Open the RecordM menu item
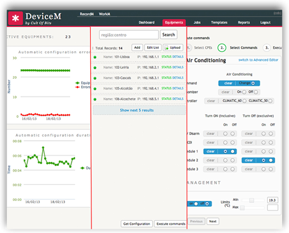This screenshot has width=289, height=233. [x=87, y=14]
